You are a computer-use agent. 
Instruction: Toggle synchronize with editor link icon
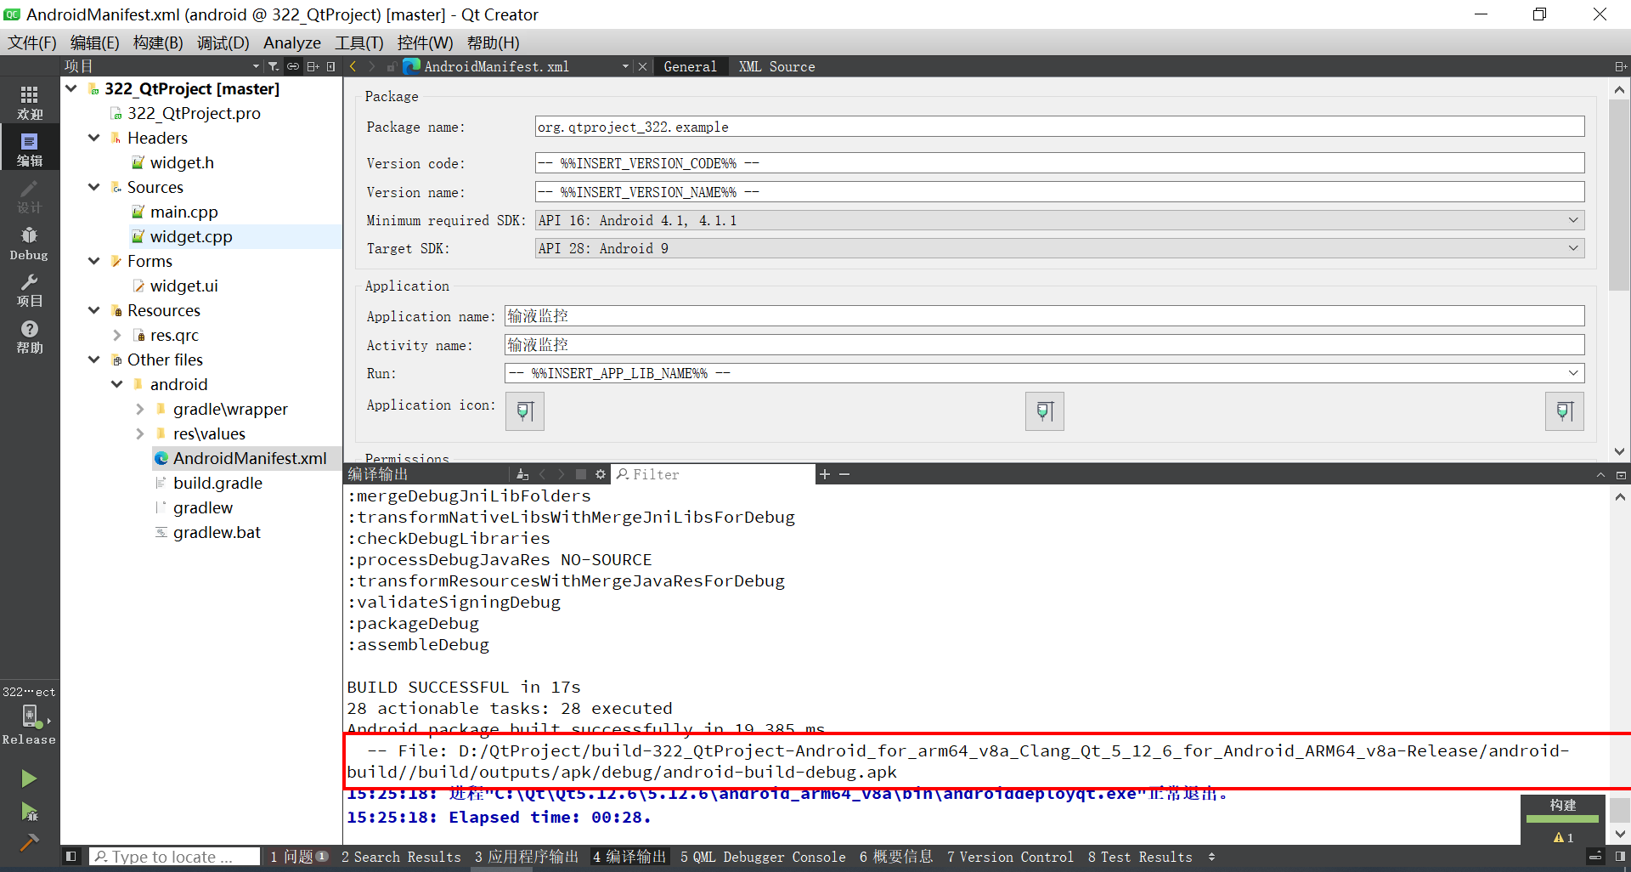292,66
